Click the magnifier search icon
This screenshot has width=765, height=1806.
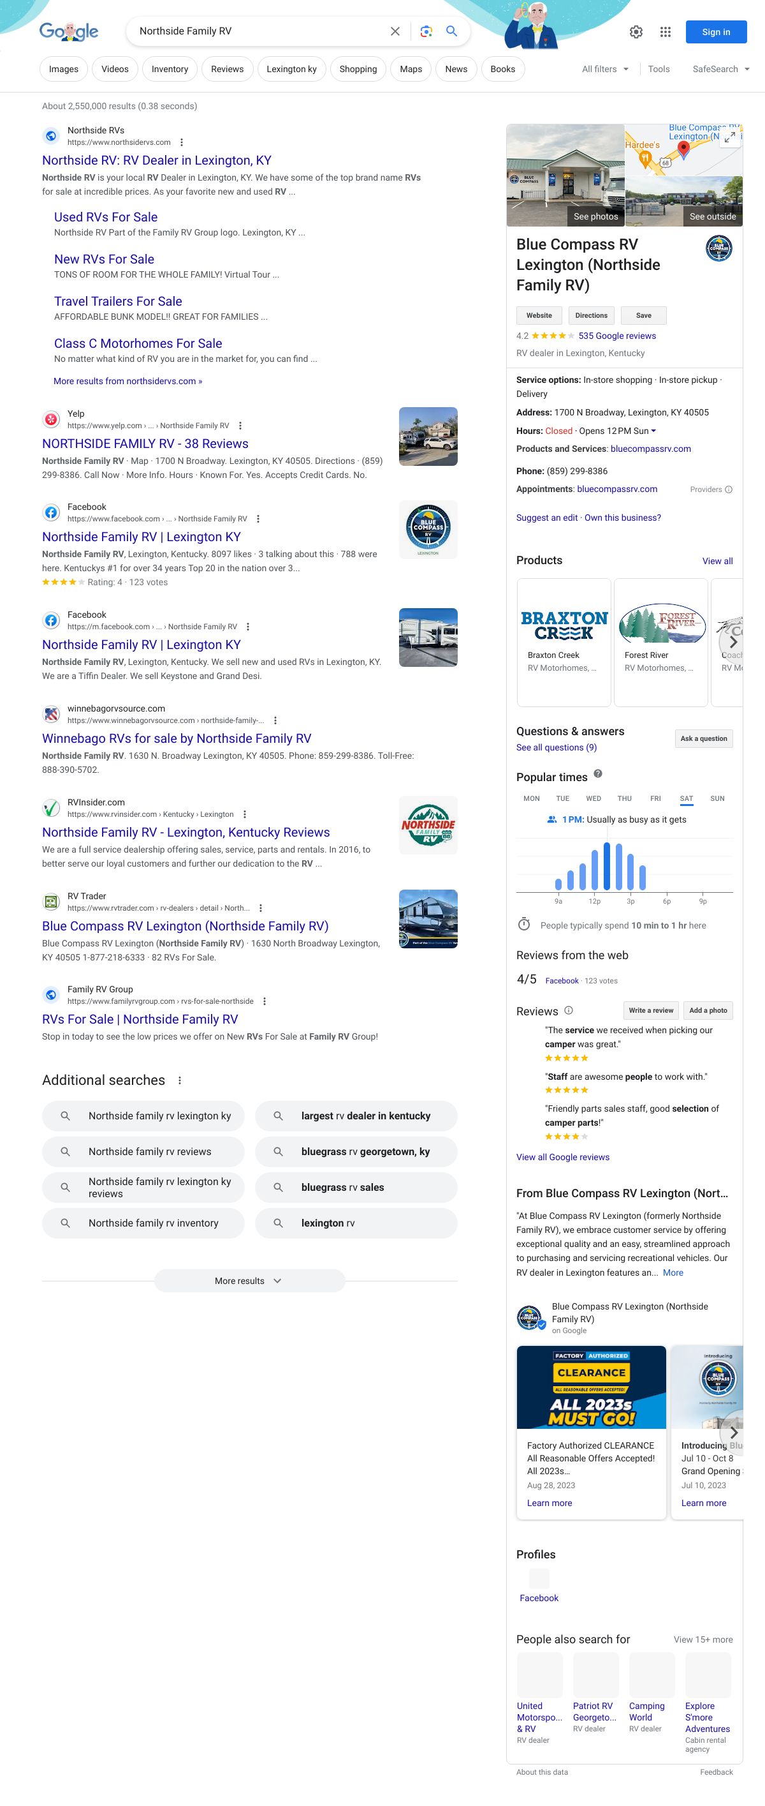click(452, 31)
